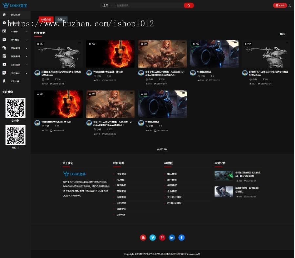Click the VIP开通 badge icon in sidebar

coord(4,81)
